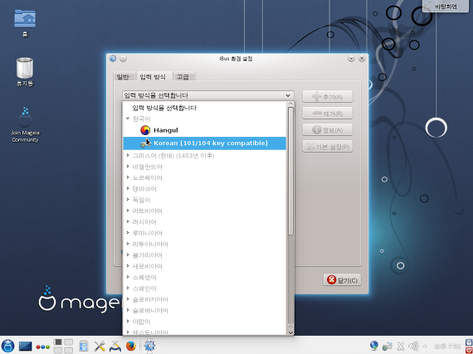473x354 pixels.
Task: Choose Korean (101/104 key compatible) entry
Action: click(204, 143)
